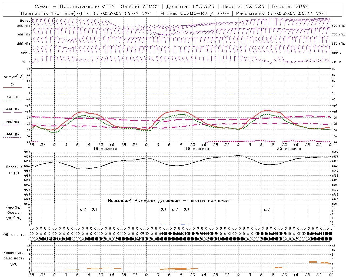
Task: Select the "Прогноз на 120 часа(ов)" text
Action: pos(52,13)
